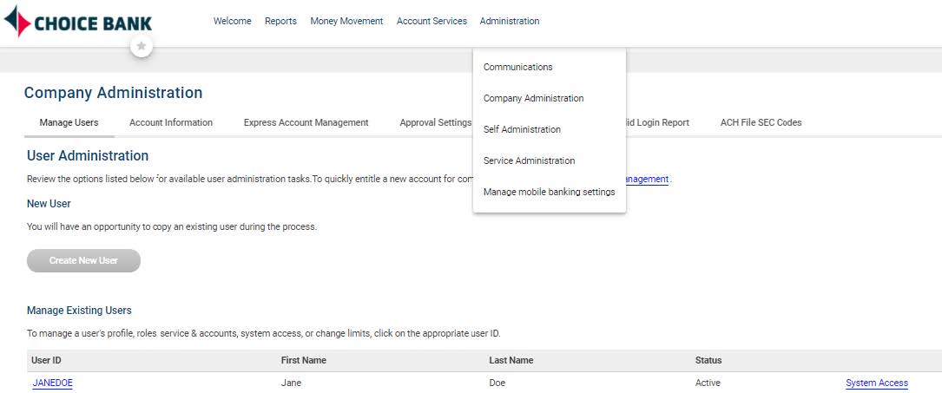Open the Reports menu
This screenshot has height=393, width=942.
280,21
